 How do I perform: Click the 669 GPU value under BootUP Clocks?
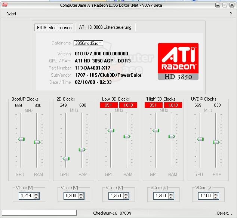pos(18,105)
